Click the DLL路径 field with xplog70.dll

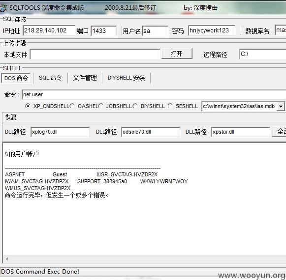[60, 132]
